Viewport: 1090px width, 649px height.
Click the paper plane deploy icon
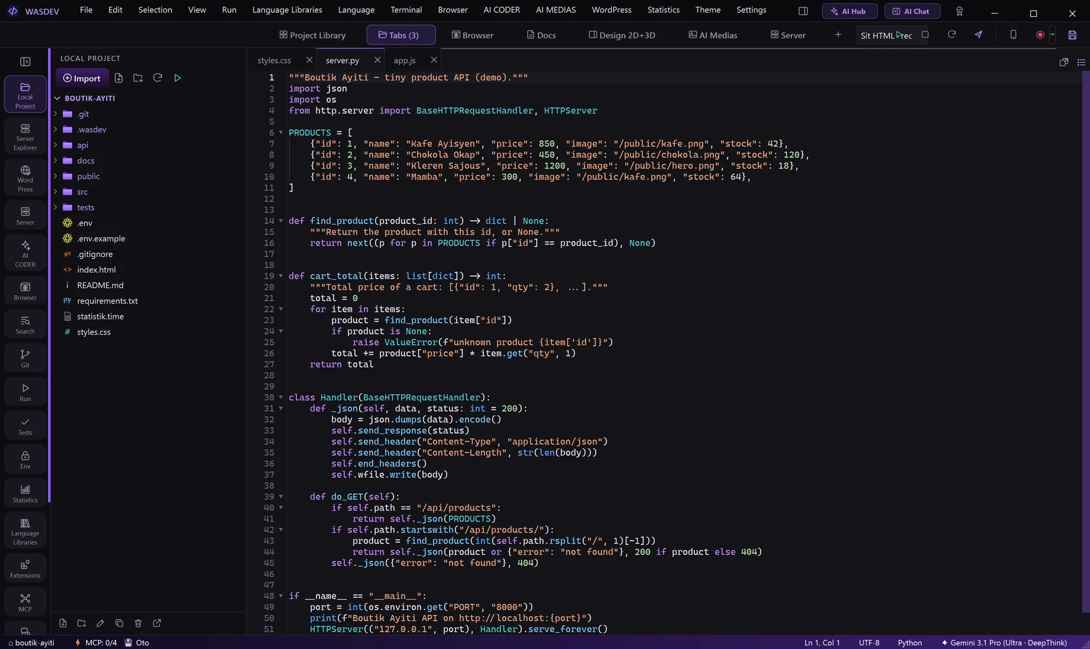978,34
